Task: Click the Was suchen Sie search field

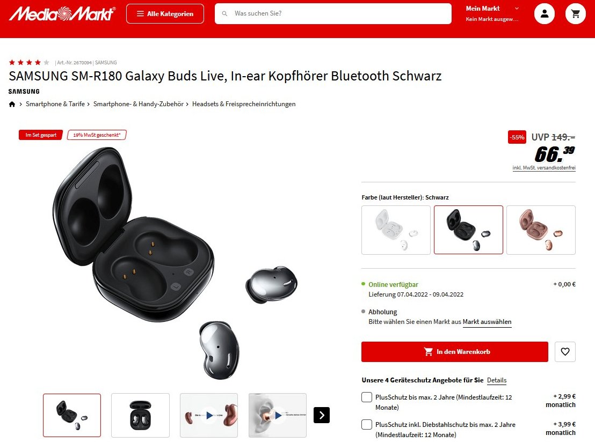Action: [333, 13]
